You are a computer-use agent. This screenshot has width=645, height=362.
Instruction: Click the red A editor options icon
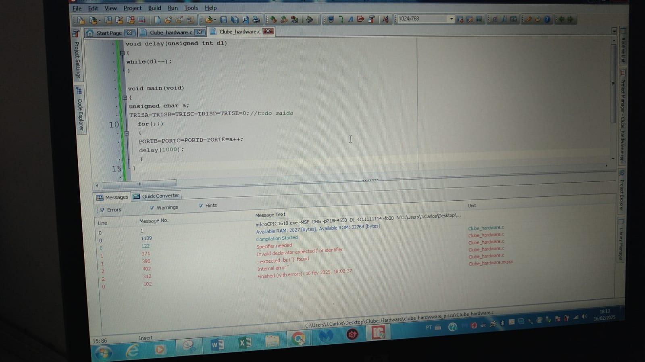coord(385,19)
